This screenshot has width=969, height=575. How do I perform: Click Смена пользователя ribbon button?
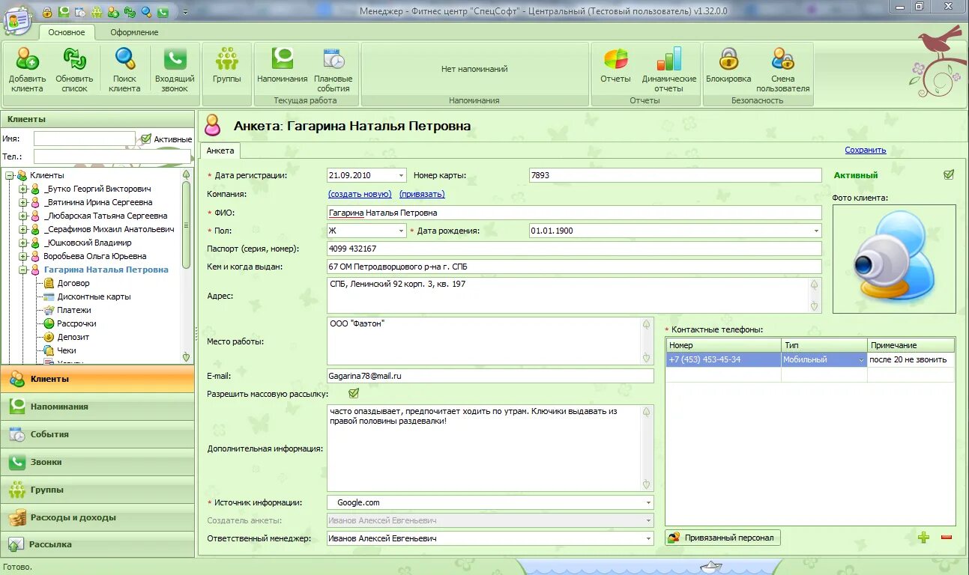pos(783,70)
